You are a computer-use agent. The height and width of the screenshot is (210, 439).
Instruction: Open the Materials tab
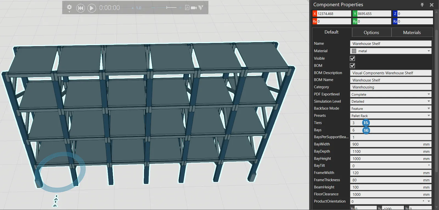[412, 32]
